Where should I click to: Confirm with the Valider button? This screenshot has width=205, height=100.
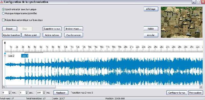(151, 29)
